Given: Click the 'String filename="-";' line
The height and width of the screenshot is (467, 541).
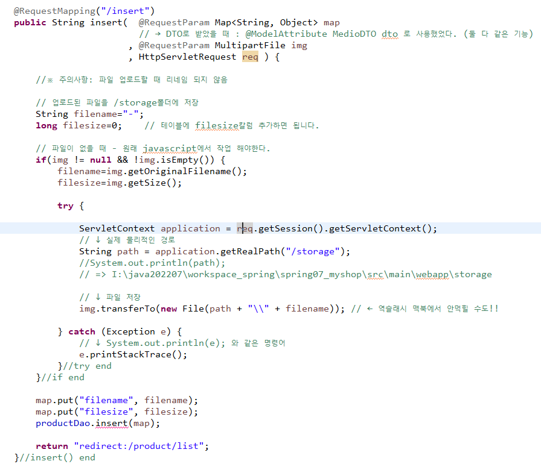Looking at the screenshot, I should click(90, 114).
